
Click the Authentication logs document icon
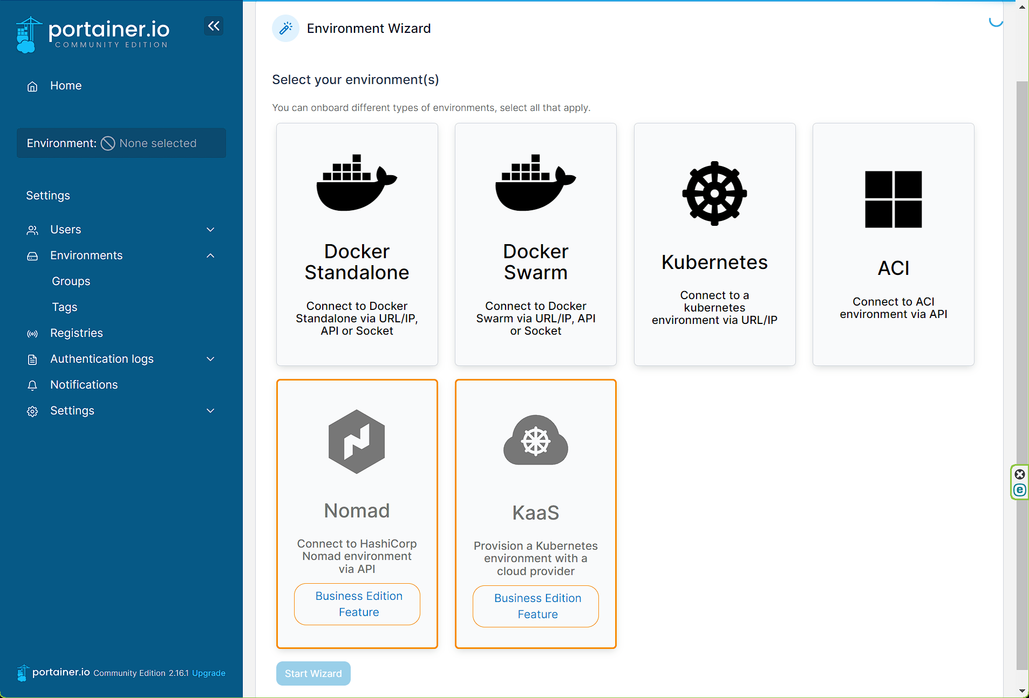click(32, 360)
